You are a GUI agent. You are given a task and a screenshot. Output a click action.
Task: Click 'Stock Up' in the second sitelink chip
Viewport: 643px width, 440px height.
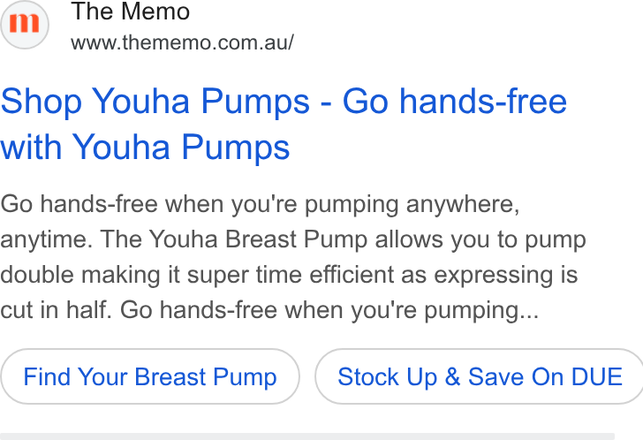[388, 376]
